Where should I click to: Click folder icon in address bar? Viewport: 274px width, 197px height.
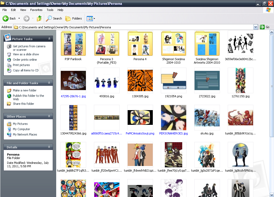coord(16,27)
